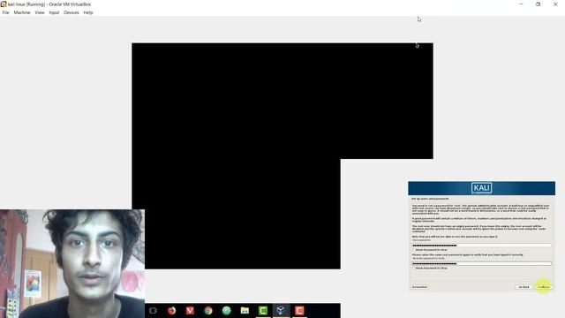Open the red recorder taskbar icon
The image size is (565, 318).
[x=299, y=310]
